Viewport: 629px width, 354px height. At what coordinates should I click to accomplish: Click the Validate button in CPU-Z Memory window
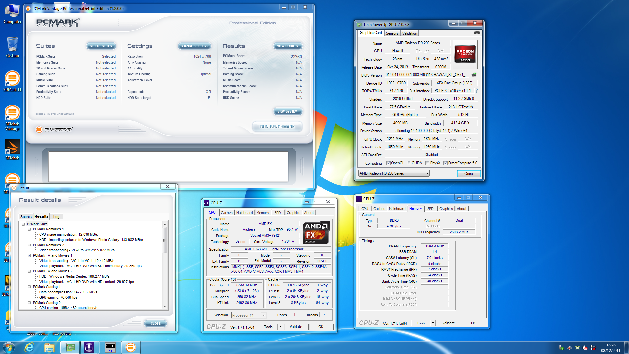(x=448, y=323)
